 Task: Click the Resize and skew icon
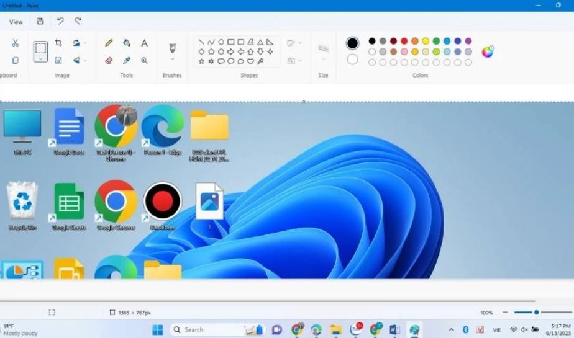point(58,60)
